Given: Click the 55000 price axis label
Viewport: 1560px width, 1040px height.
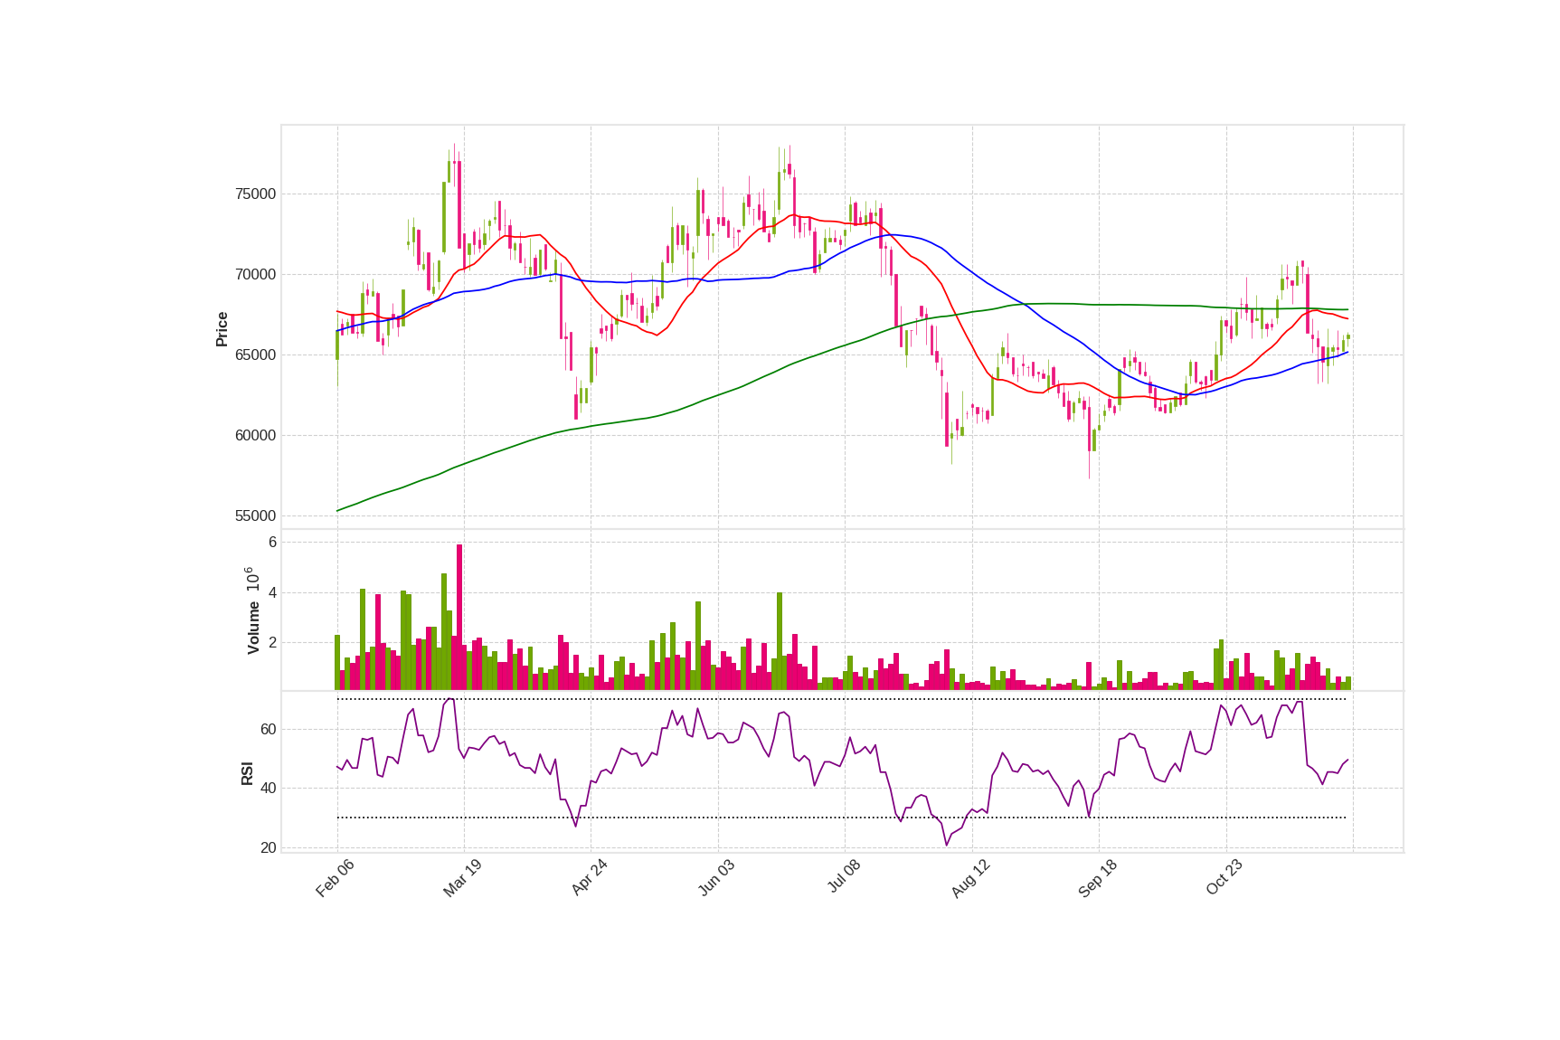Looking at the screenshot, I should [x=255, y=516].
